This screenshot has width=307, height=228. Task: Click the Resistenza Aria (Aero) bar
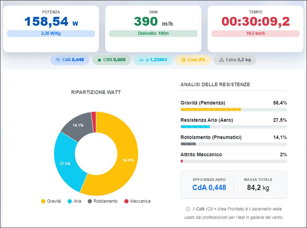[234, 127]
